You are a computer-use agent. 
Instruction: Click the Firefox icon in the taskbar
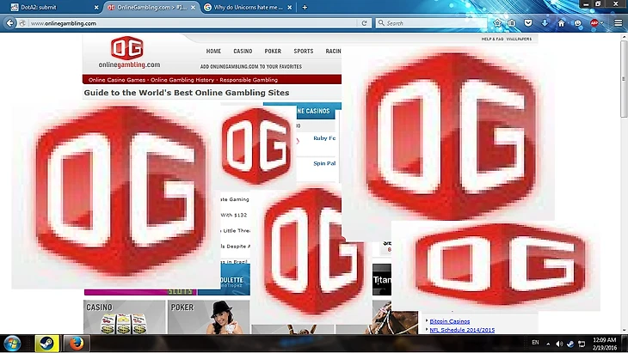76,344
